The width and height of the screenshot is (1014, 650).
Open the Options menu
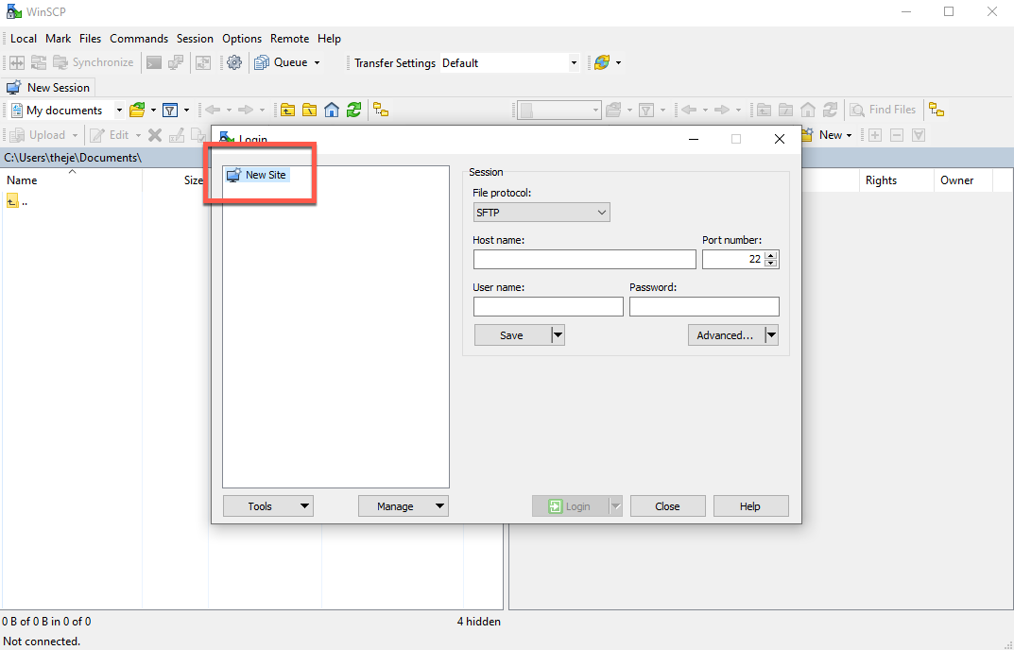click(x=242, y=39)
